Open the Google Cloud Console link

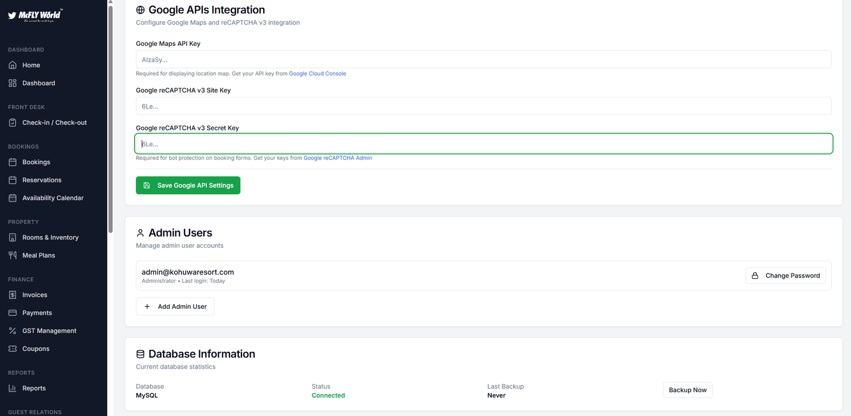(x=318, y=74)
